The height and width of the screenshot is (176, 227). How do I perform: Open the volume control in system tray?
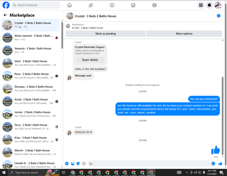tap(196, 172)
